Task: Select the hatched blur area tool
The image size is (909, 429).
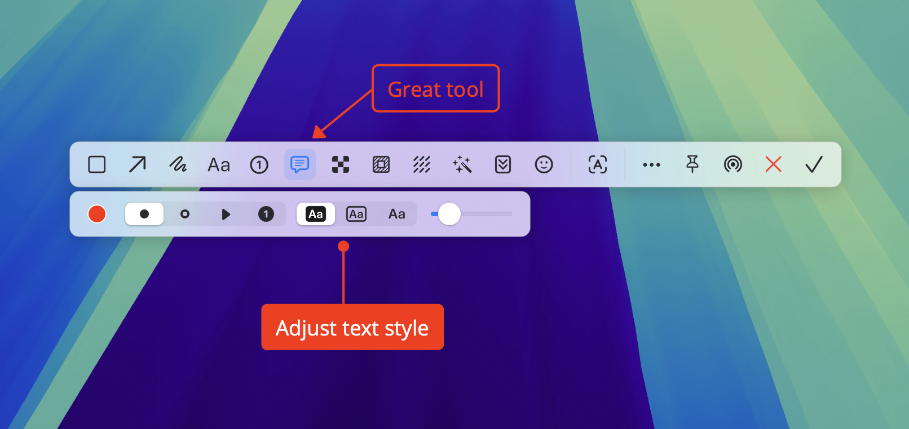Action: point(381,164)
